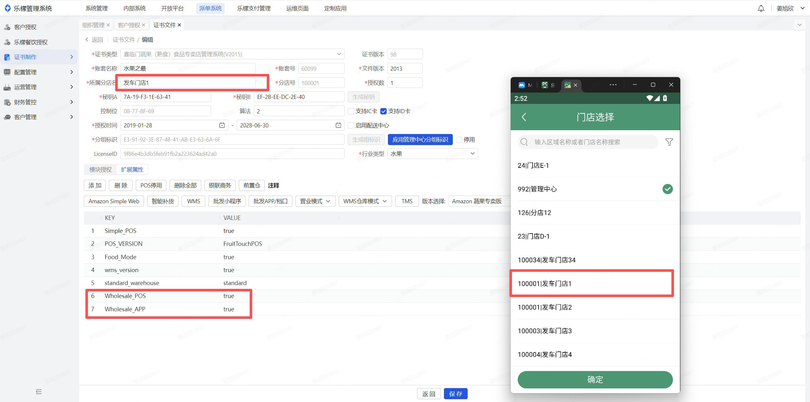Click the 所属分店 input field
This screenshot has width=810, height=402.
click(x=188, y=83)
